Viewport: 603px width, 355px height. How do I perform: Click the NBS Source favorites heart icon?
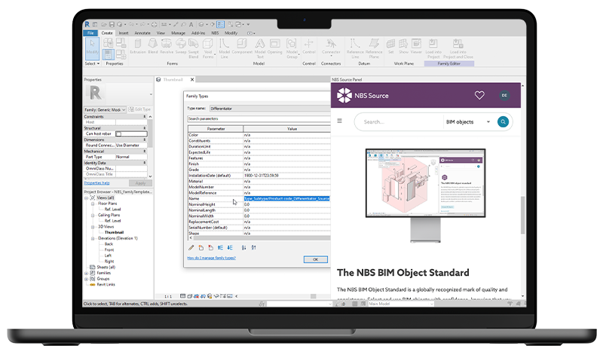click(x=479, y=95)
